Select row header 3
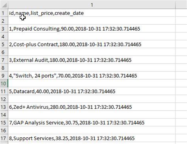 pos(4,29)
